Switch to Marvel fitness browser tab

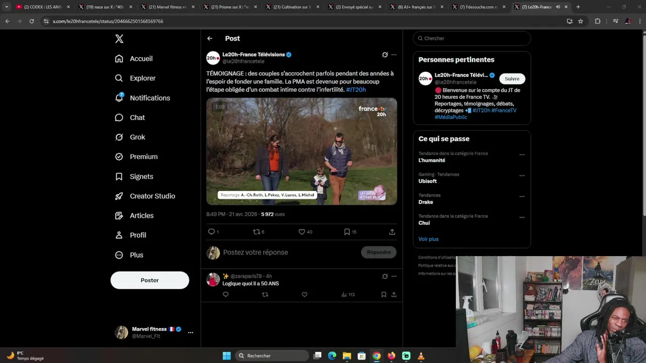pyautogui.click(x=168, y=7)
